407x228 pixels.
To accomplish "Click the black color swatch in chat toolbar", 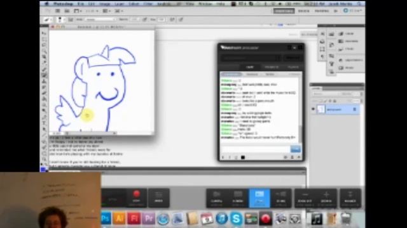I will click(243, 157).
